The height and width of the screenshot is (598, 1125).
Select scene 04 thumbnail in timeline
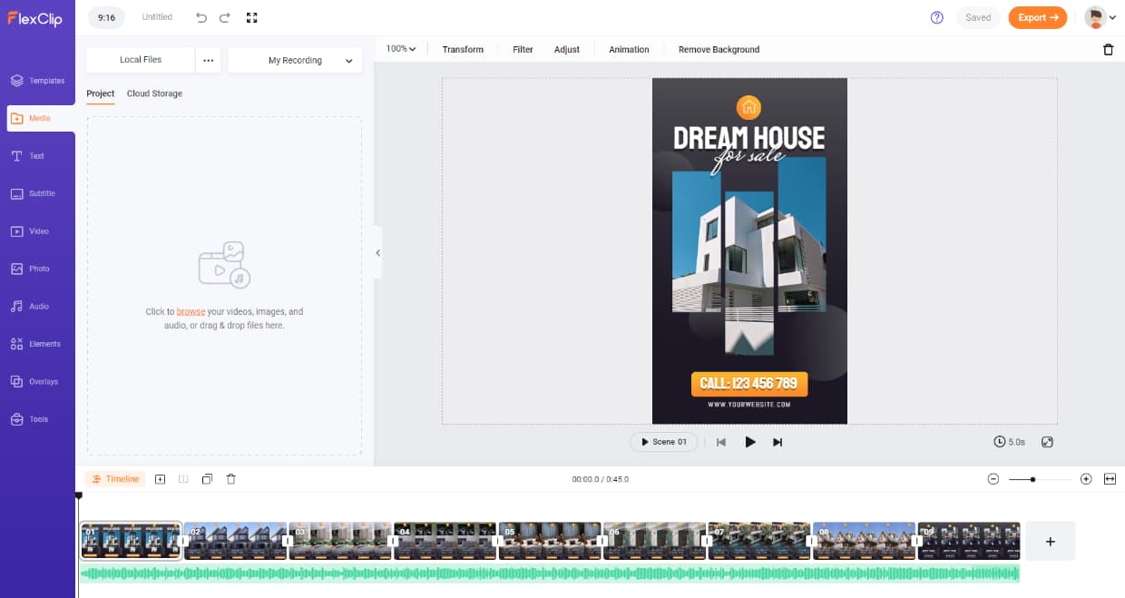pos(445,541)
